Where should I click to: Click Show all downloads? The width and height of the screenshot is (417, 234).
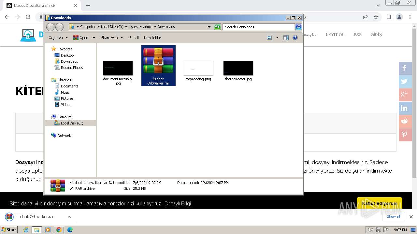[x=393, y=216]
